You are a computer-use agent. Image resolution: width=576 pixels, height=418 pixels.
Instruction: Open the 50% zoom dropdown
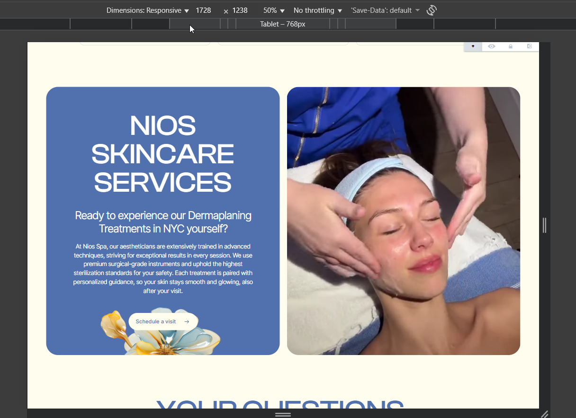(x=274, y=10)
